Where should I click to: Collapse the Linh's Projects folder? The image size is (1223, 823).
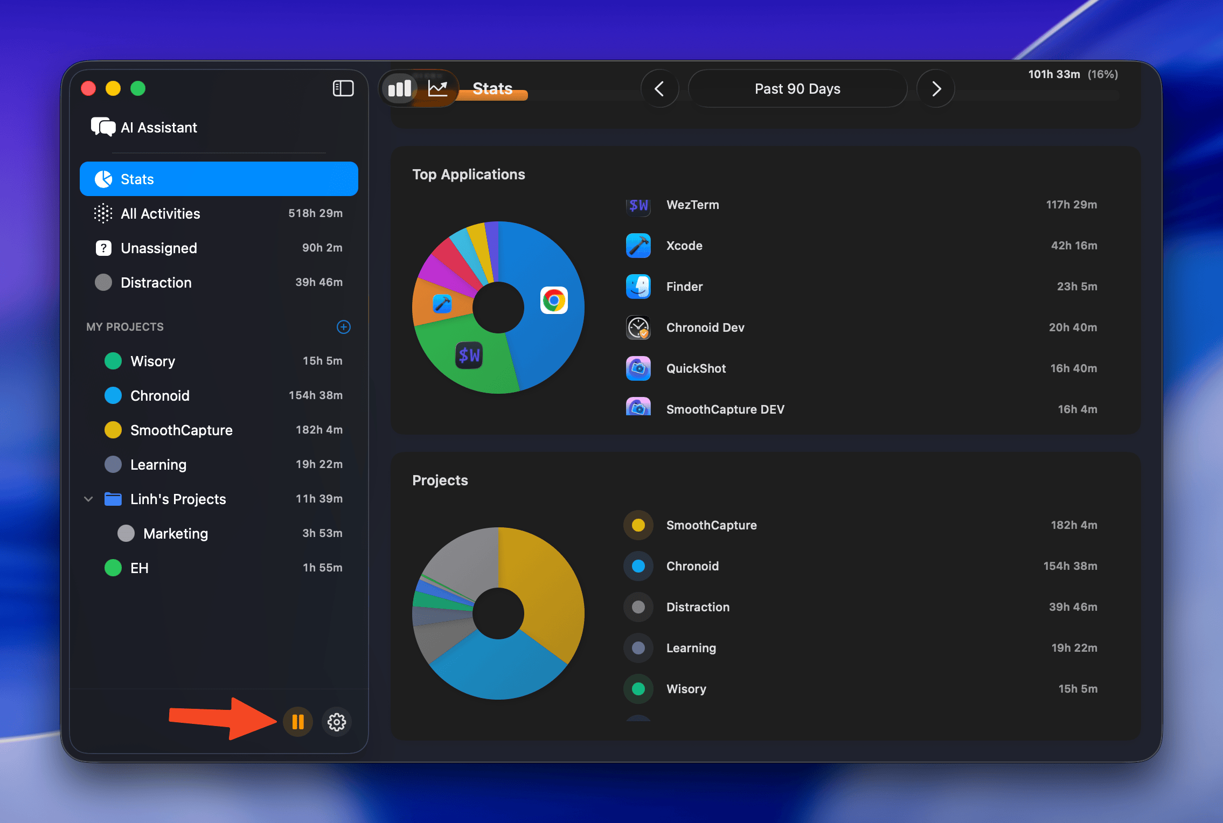click(89, 499)
